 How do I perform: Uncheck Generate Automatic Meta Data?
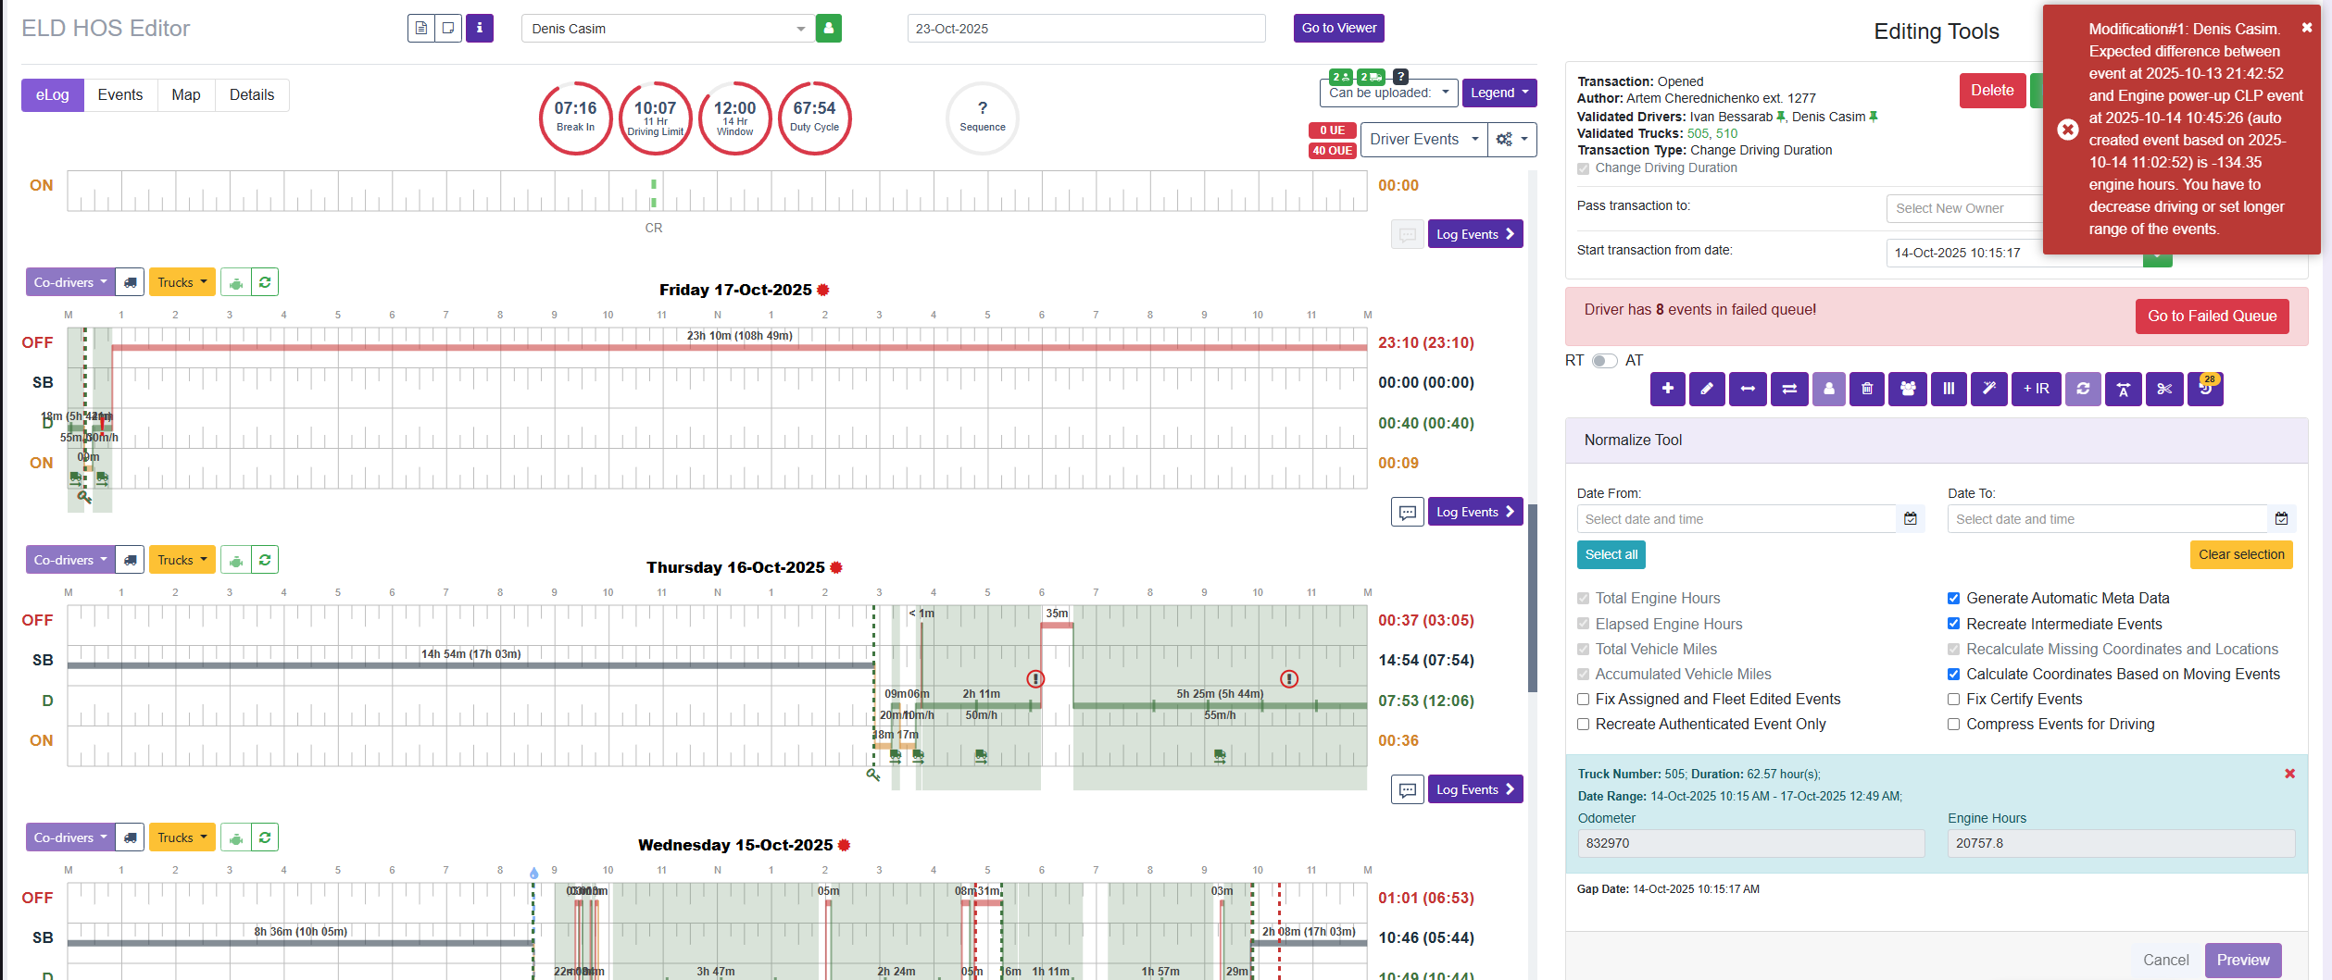coord(1953,599)
